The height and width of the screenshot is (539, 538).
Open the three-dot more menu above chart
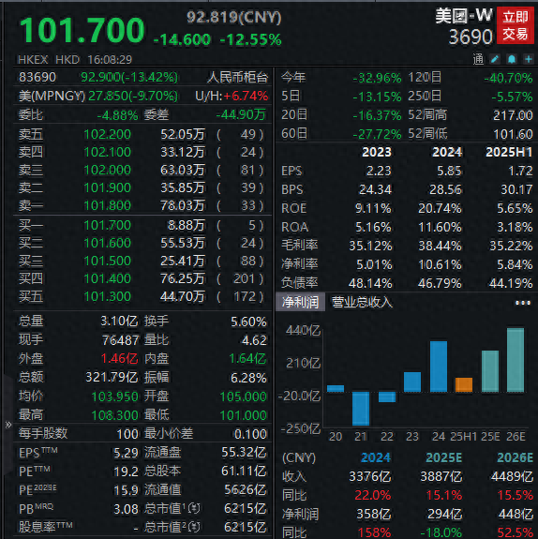pos(522,303)
